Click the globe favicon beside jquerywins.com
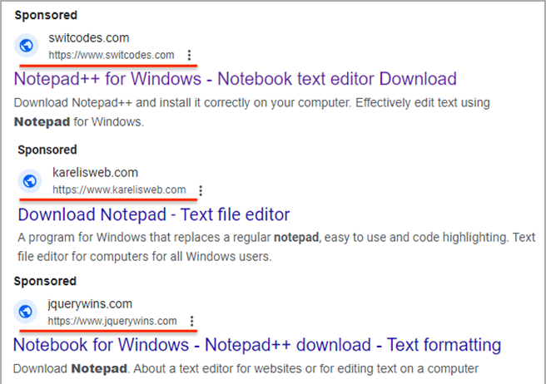 pyautogui.click(x=26, y=312)
